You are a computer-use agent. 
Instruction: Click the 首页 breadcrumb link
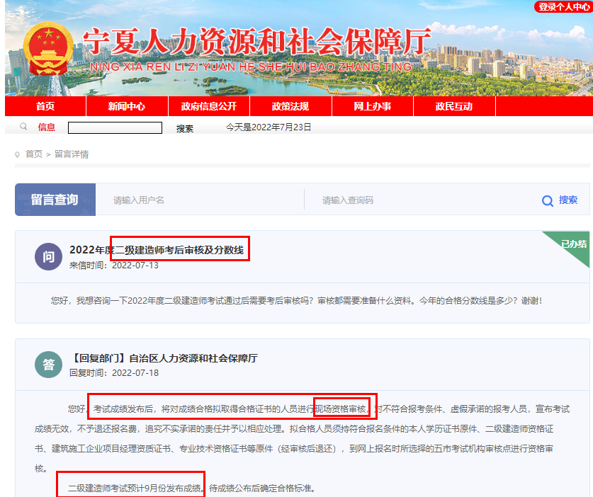(34, 154)
